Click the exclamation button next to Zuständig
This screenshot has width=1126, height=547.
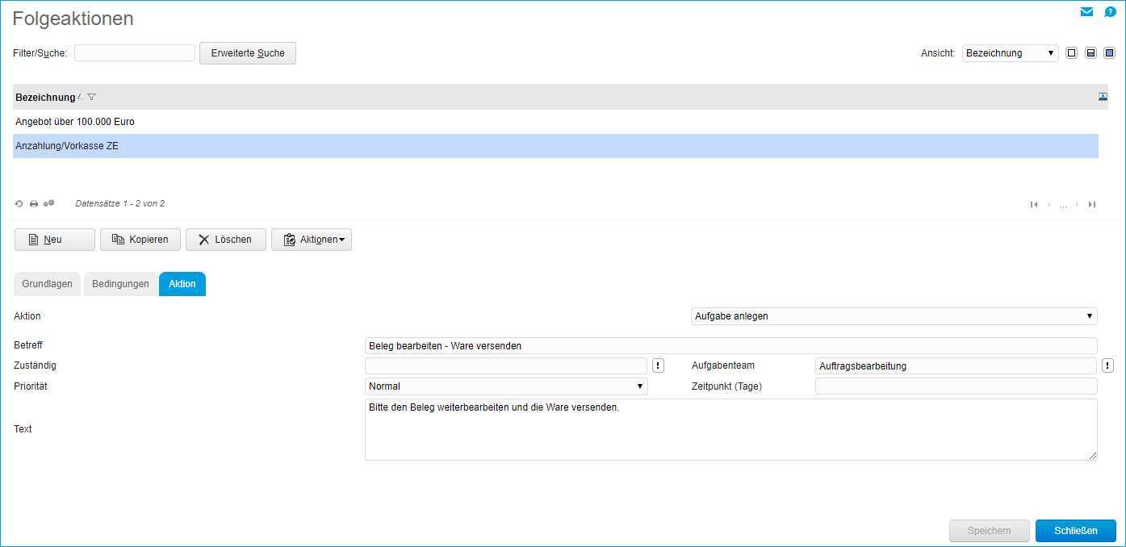coord(658,365)
